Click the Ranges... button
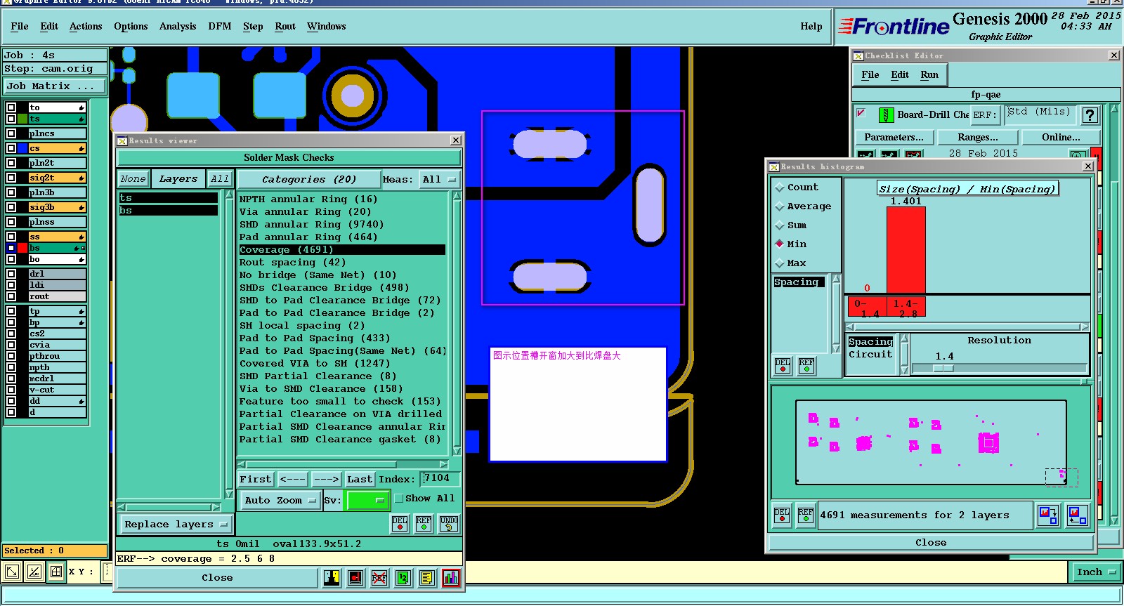1124x606 pixels. 978,138
